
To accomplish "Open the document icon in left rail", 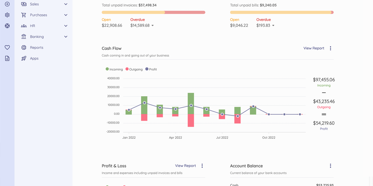I will click(7, 58).
